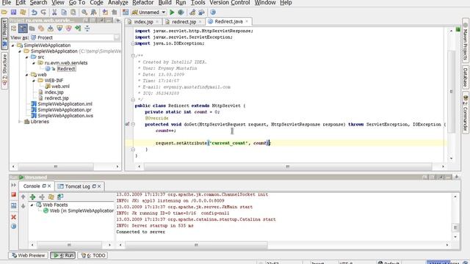Select web.xml in the project tree
This screenshot has width=470, height=264.
click(x=60, y=87)
